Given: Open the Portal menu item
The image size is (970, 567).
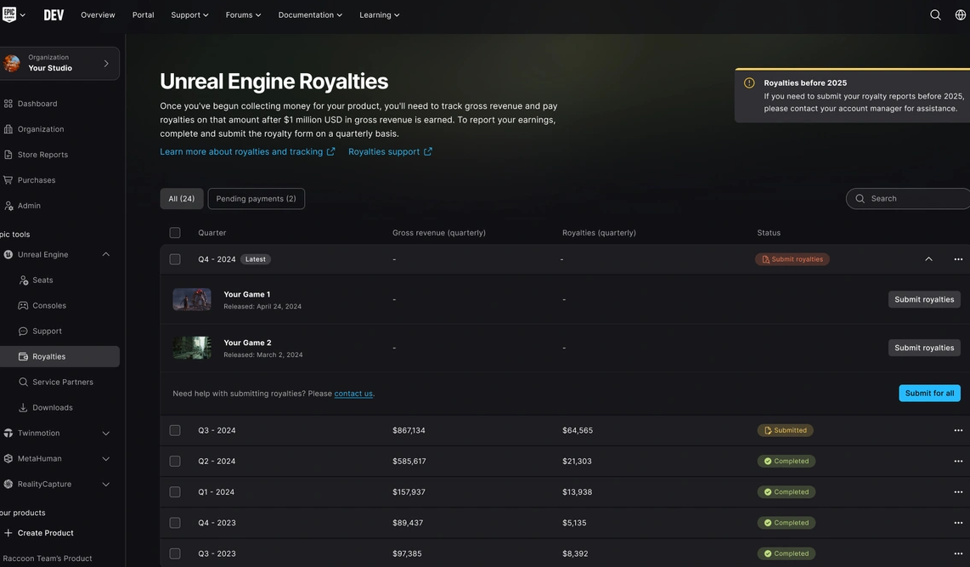Looking at the screenshot, I should tap(143, 14).
